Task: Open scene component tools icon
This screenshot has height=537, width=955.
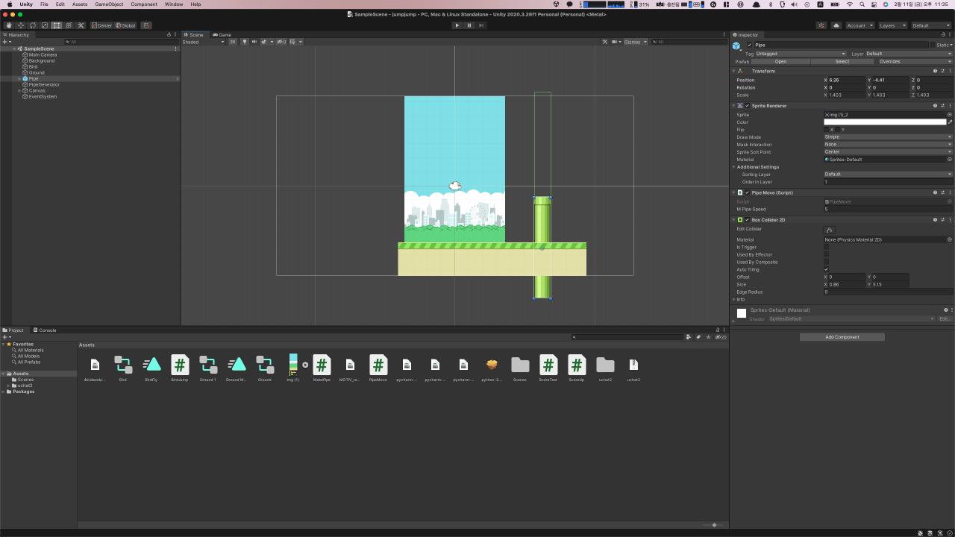Action: point(605,42)
